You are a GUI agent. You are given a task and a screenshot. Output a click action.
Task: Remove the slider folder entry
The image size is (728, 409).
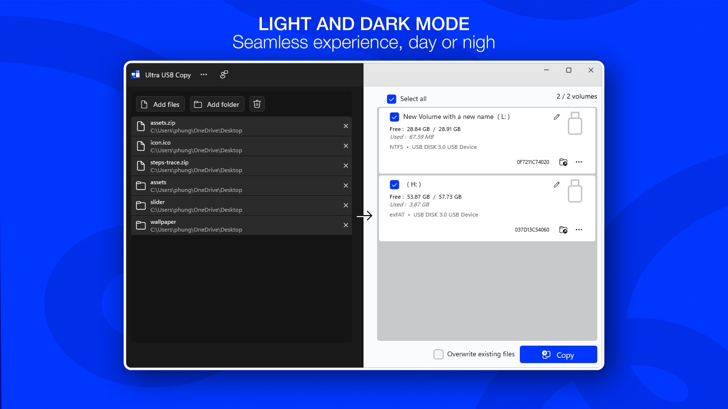click(346, 205)
